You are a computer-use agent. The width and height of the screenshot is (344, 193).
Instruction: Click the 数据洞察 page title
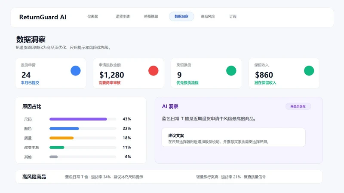click(x=31, y=39)
